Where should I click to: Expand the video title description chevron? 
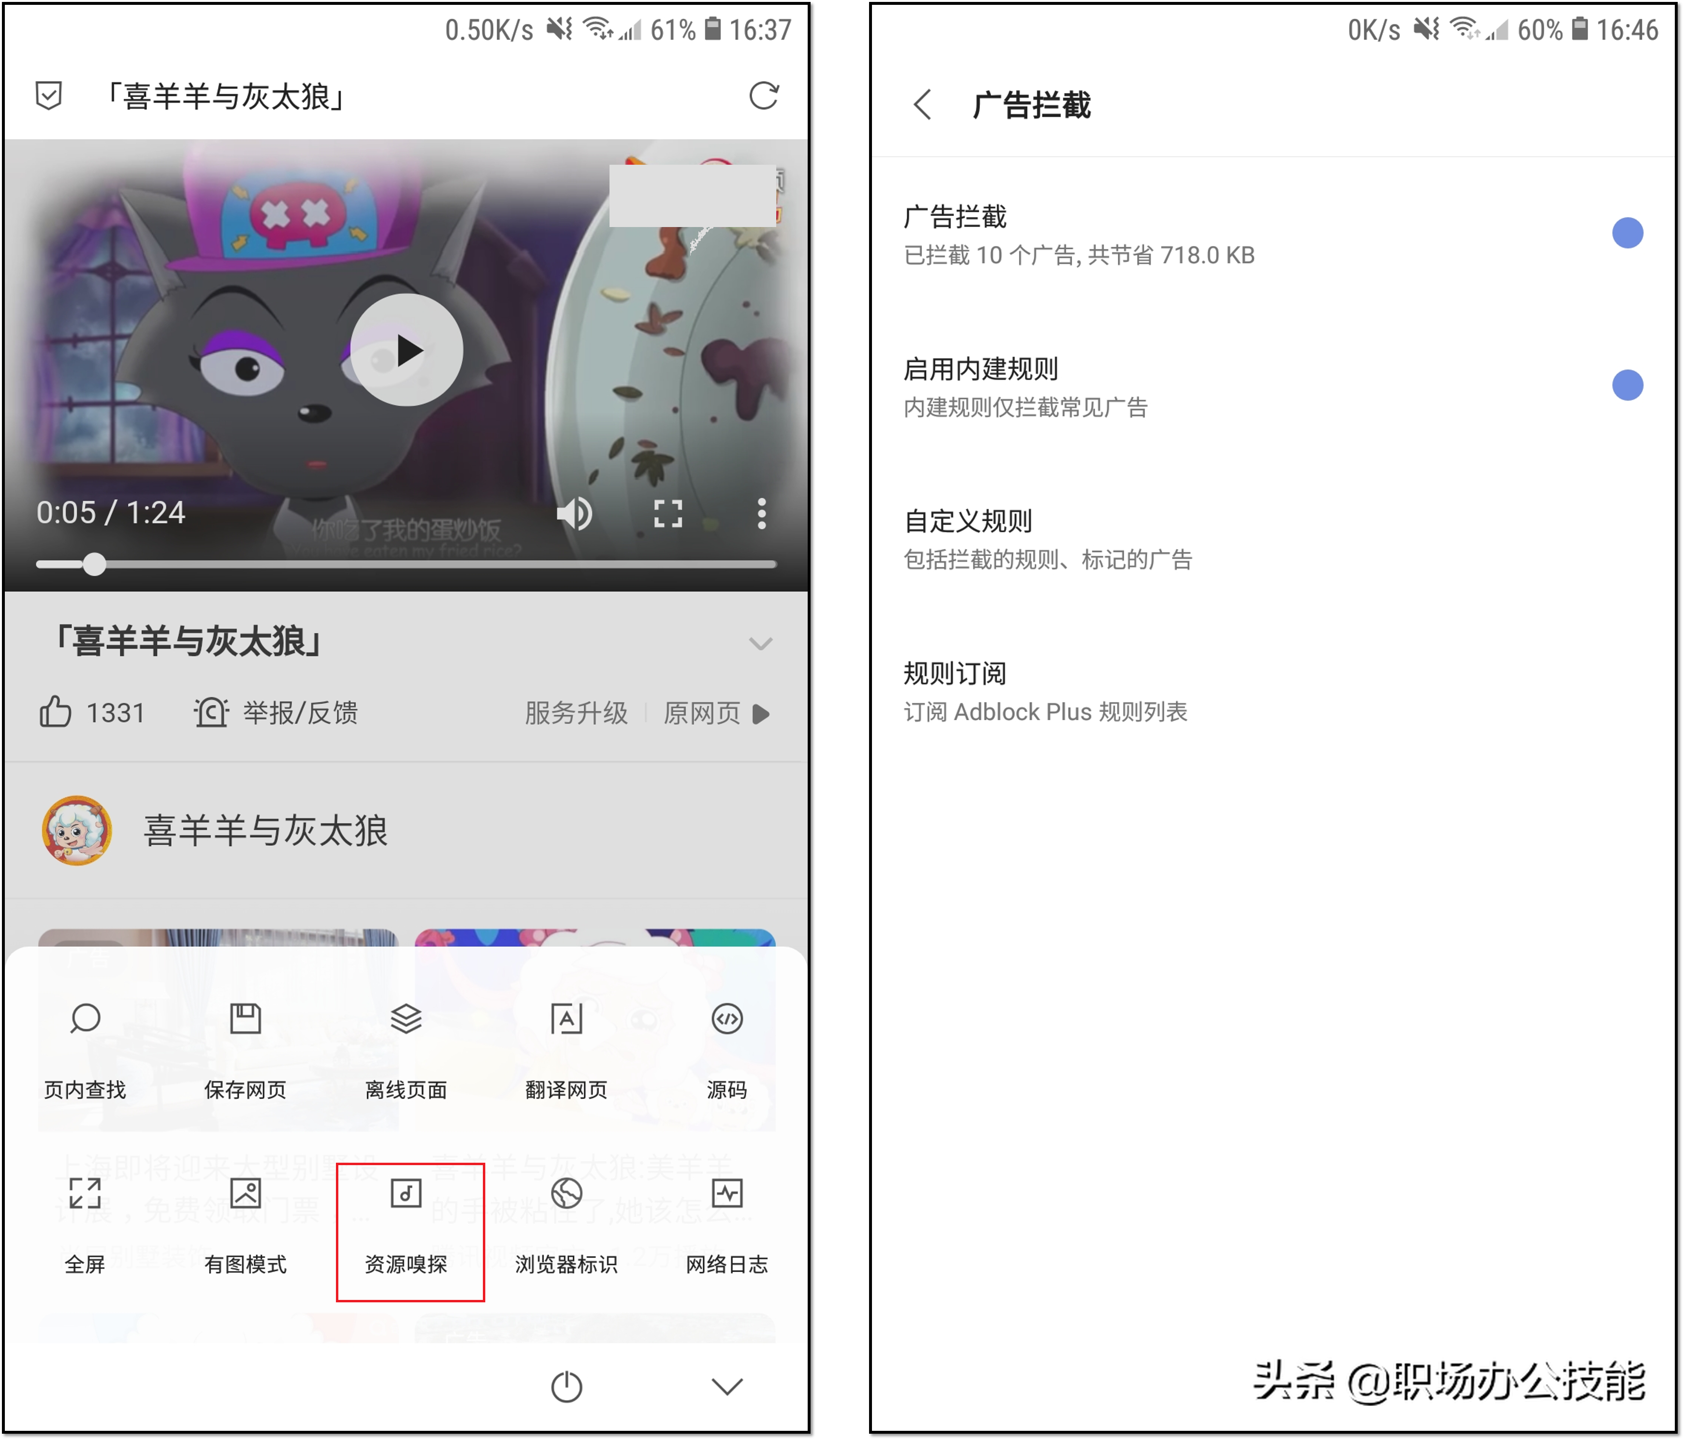[x=762, y=644]
